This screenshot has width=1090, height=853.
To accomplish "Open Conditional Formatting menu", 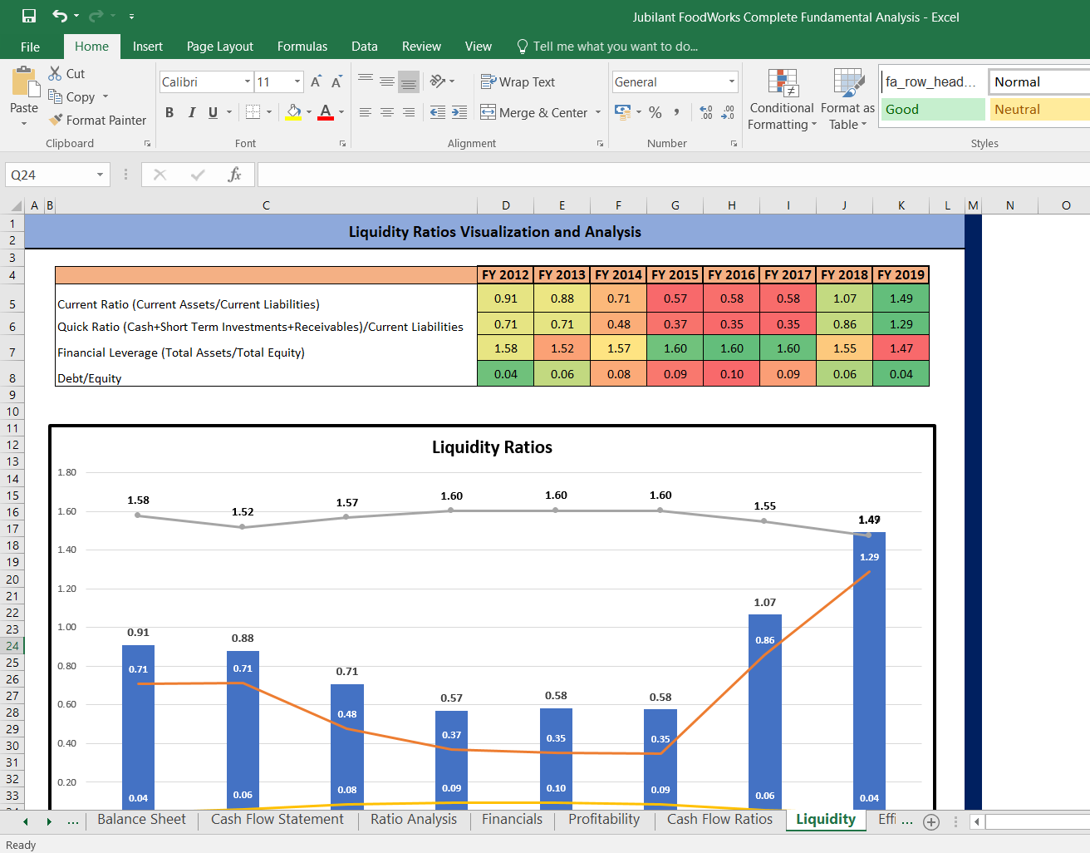I will [782, 100].
